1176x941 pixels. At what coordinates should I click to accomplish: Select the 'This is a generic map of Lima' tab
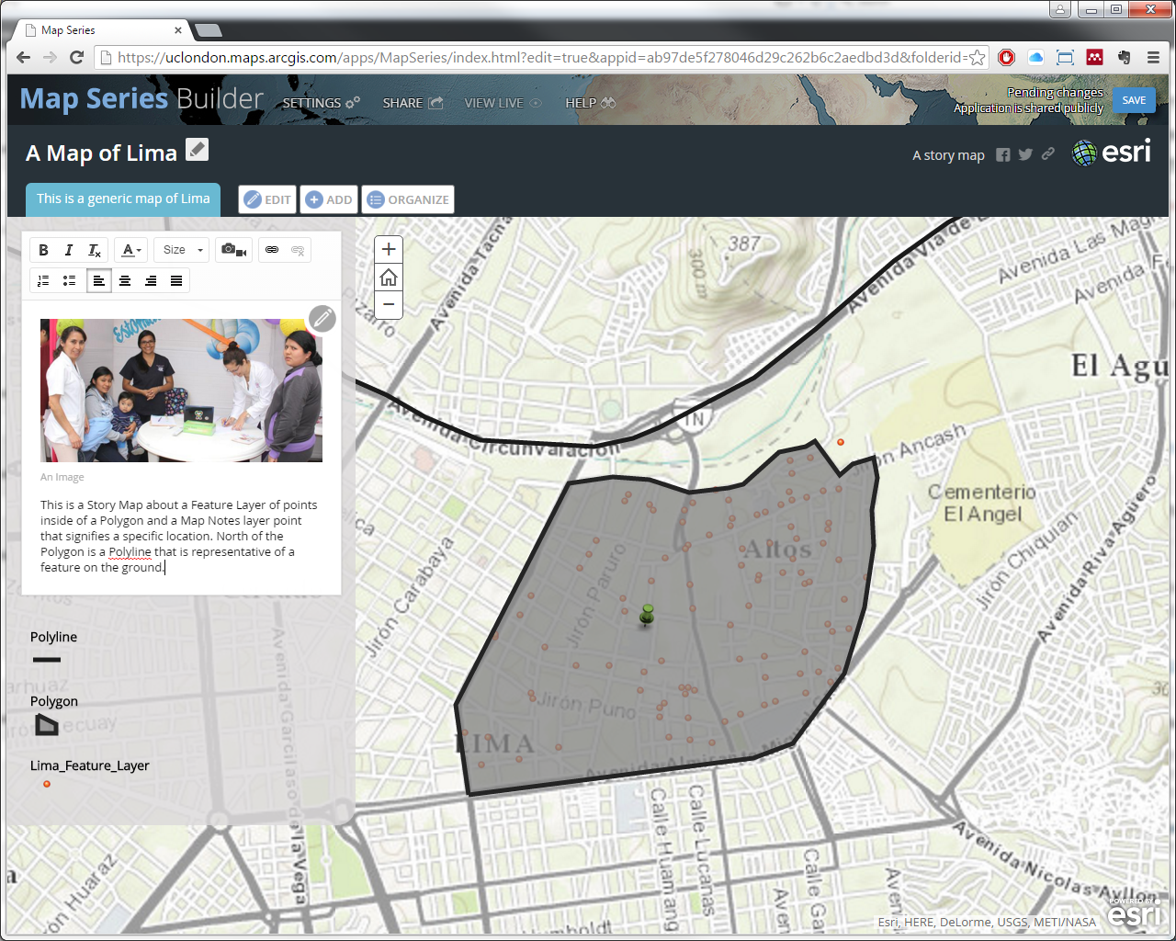tap(123, 198)
